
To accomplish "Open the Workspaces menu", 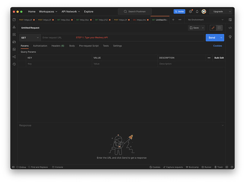I will pyautogui.click(x=48, y=12).
